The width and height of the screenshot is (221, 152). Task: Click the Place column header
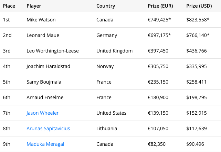9,6
